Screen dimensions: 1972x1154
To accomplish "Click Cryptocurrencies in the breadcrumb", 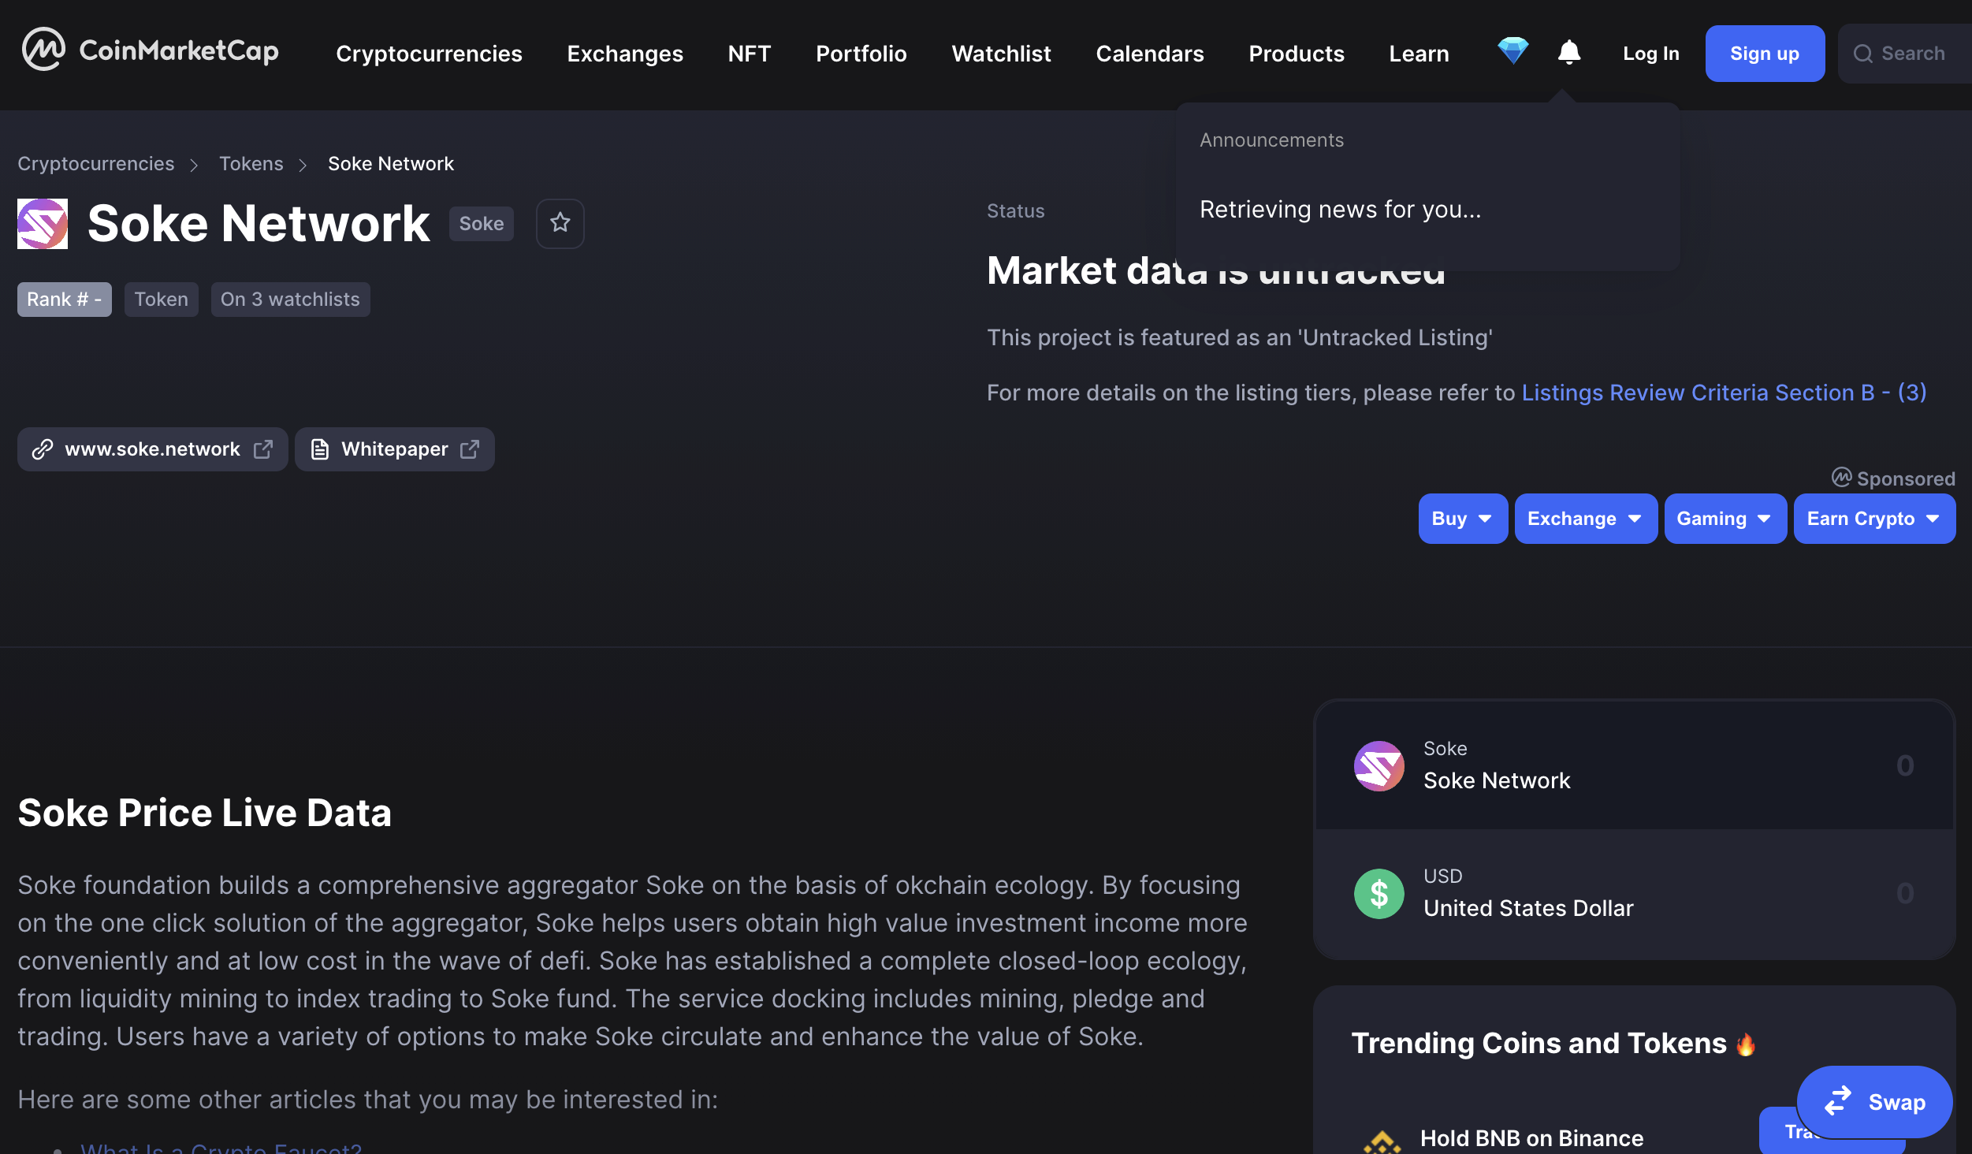I will (x=96, y=164).
